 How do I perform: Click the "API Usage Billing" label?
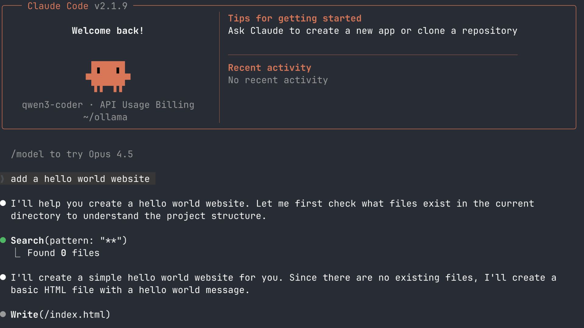(x=147, y=105)
